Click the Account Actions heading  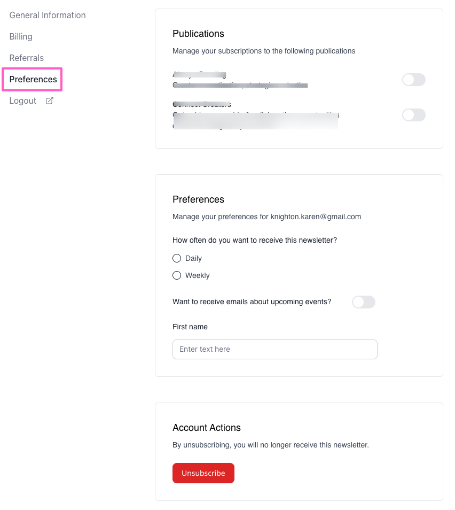pyautogui.click(x=207, y=428)
